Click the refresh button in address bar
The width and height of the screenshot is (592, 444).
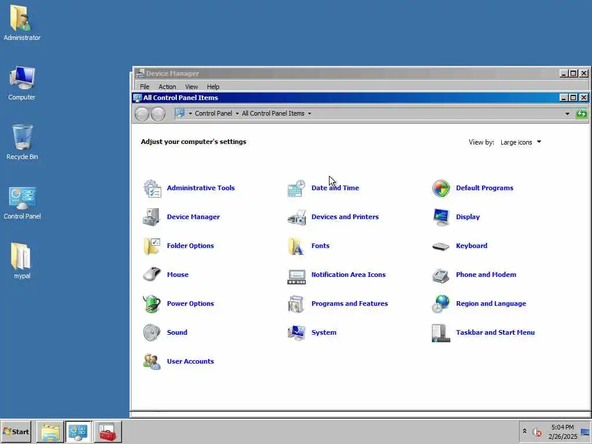click(x=582, y=113)
